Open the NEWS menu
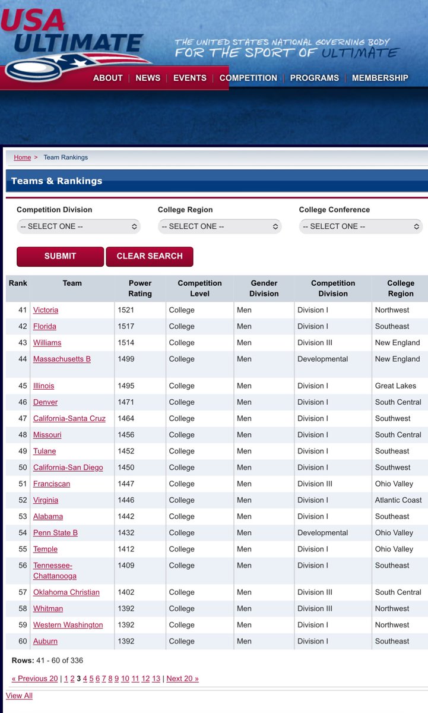Viewport: 428px width, 713px height. [148, 78]
